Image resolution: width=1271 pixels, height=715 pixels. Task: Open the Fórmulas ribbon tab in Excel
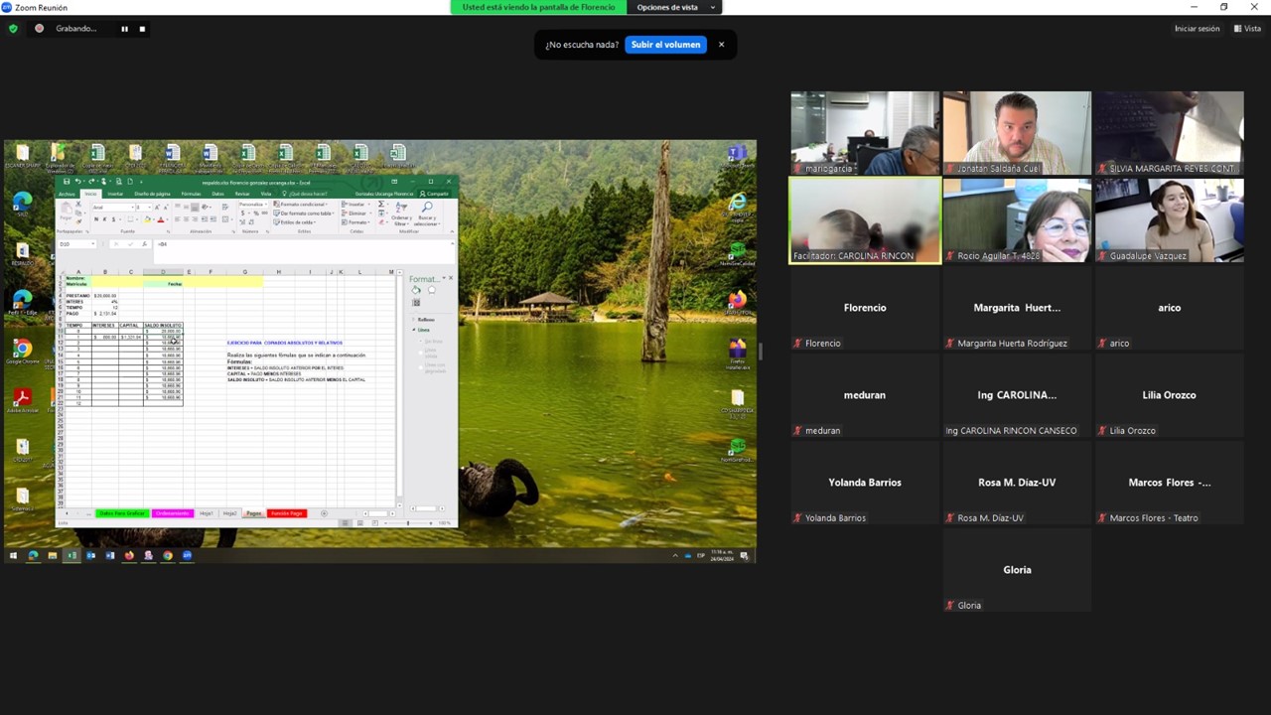click(x=191, y=194)
